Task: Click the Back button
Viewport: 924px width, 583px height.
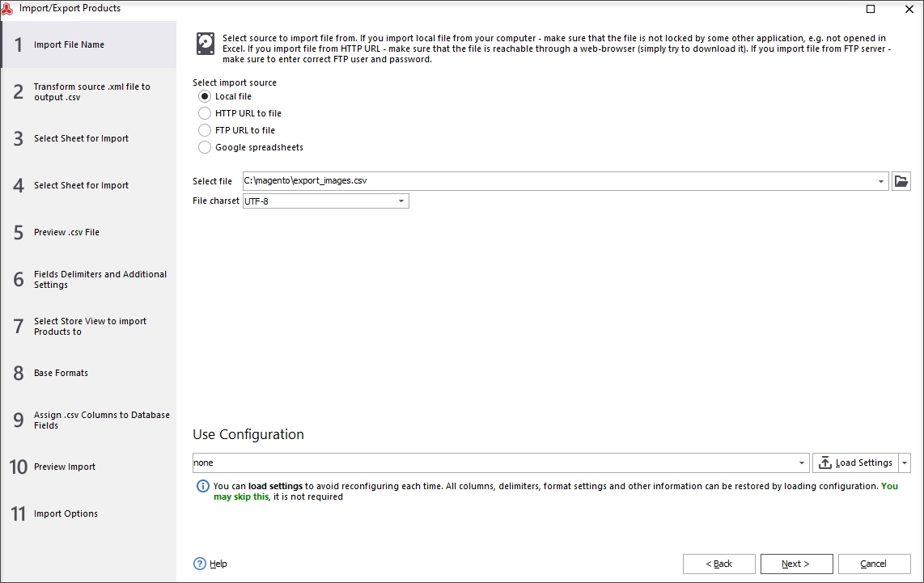Action: pyautogui.click(x=719, y=564)
